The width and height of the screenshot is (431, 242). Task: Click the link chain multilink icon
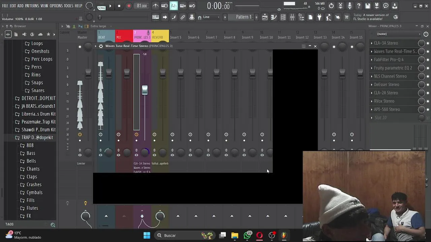click(x=183, y=17)
